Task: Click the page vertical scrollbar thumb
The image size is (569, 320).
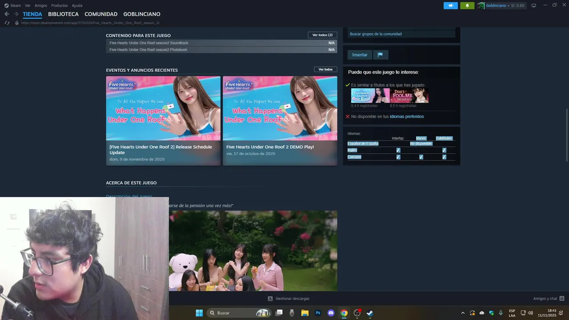Action: pos(567,135)
